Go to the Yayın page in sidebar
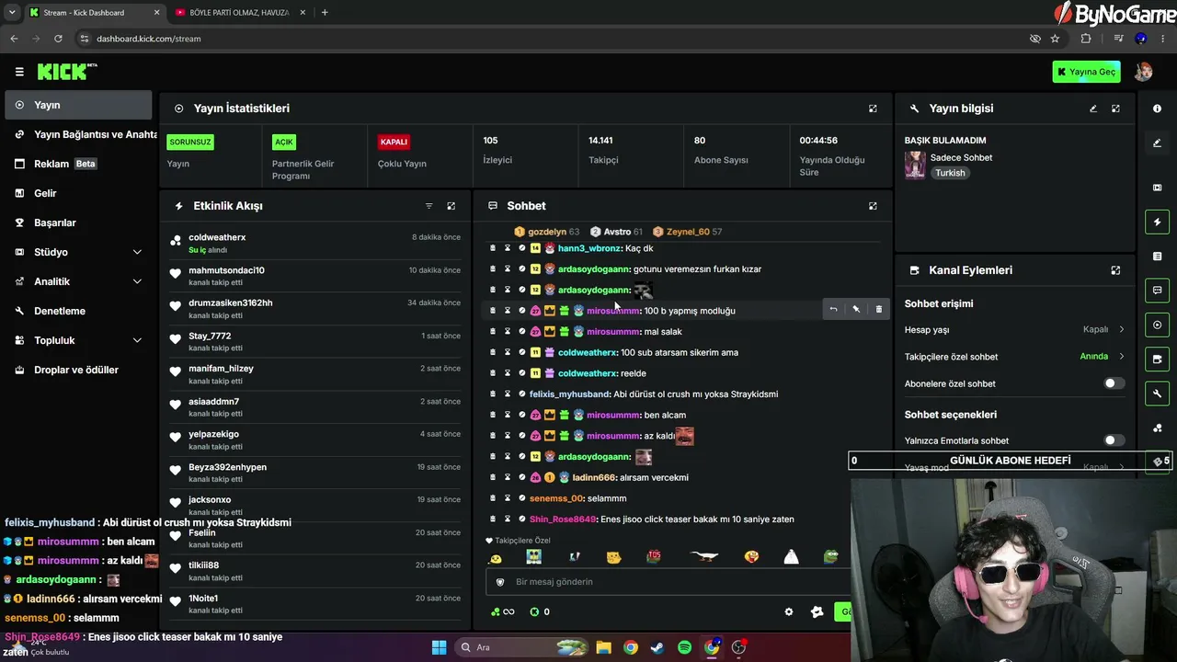Image resolution: width=1177 pixels, height=662 pixels. pyautogui.click(x=78, y=105)
